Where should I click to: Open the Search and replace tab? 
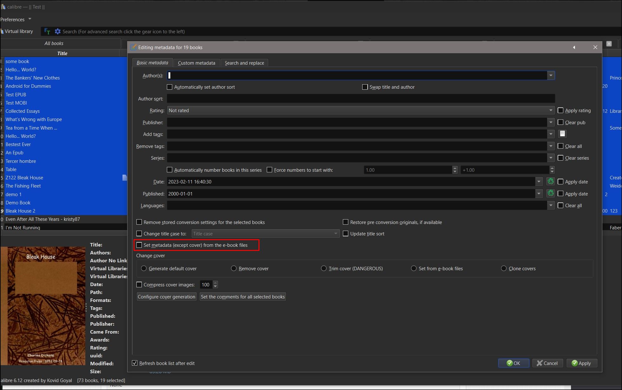click(244, 63)
